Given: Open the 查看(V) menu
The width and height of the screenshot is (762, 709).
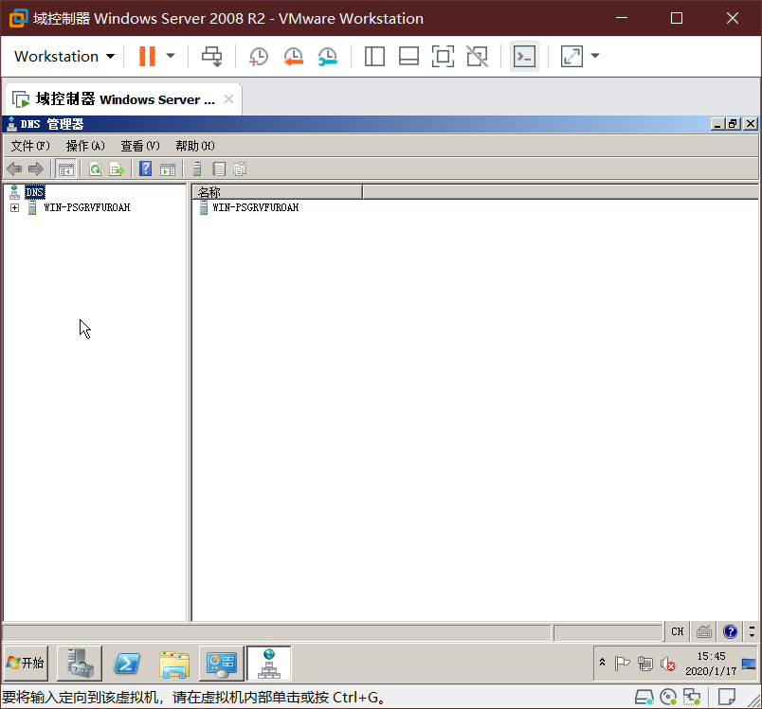Looking at the screenshot, I should click(140, 146).
